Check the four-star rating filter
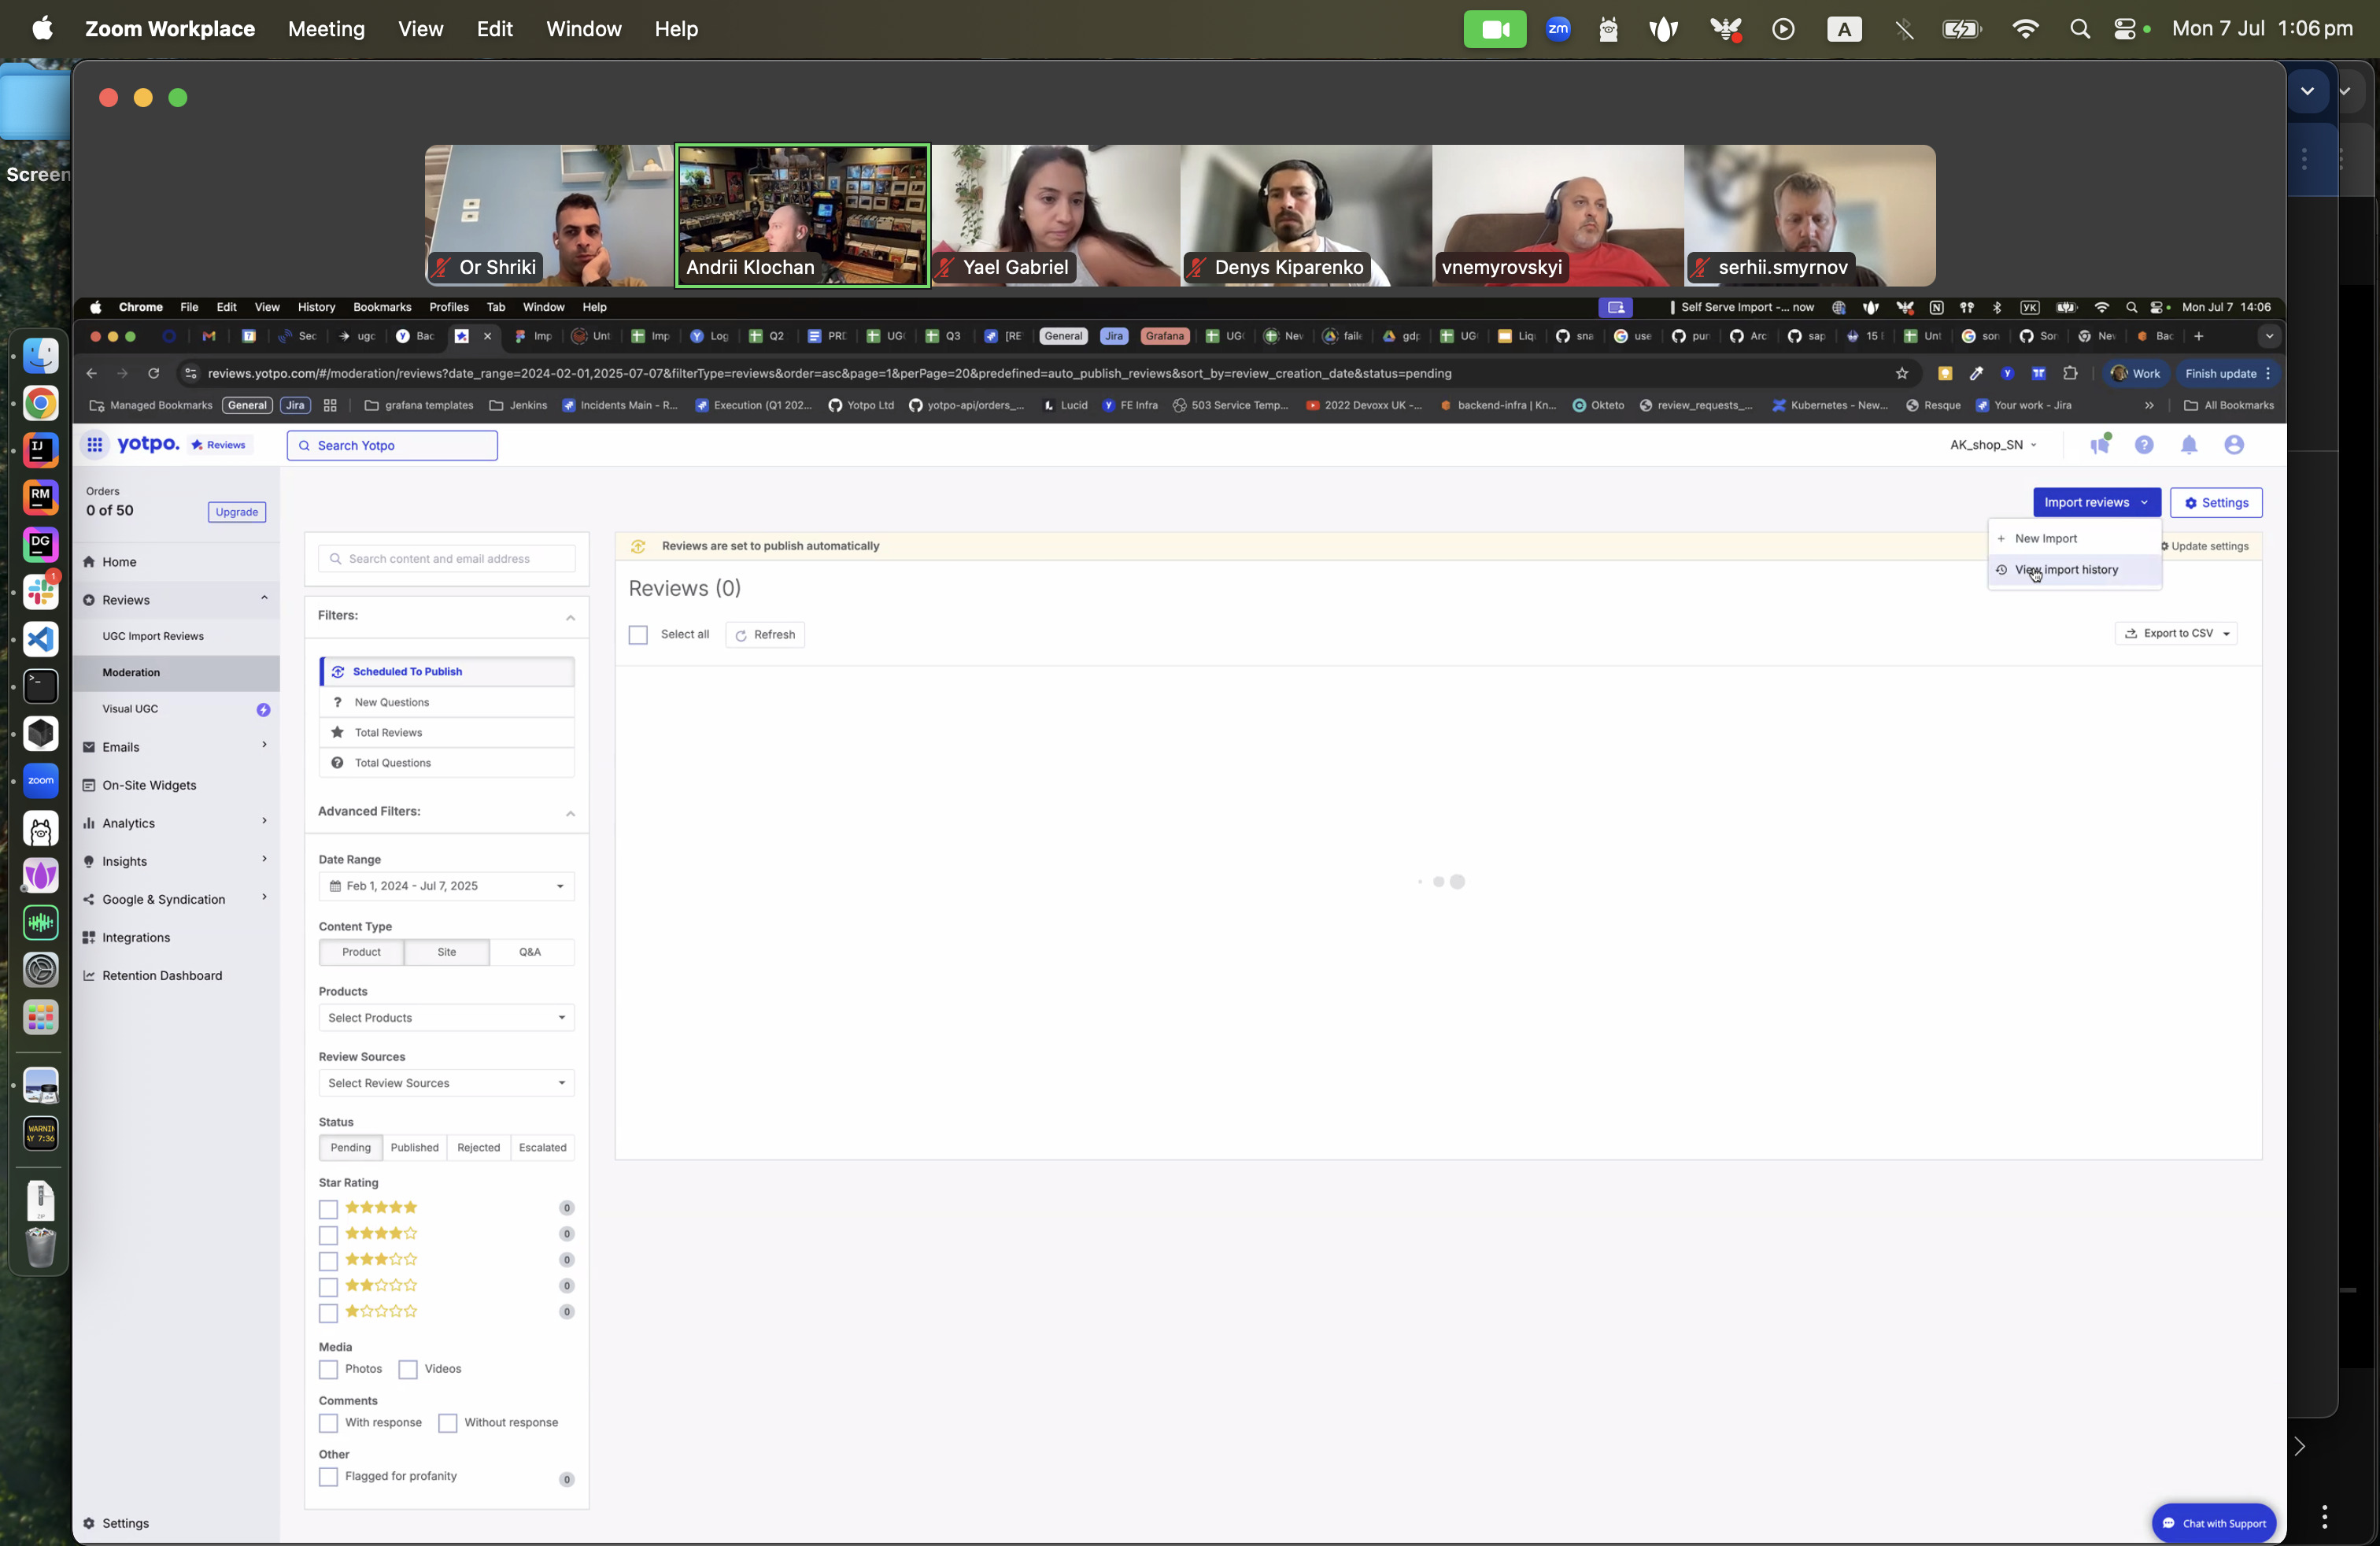The width and height of the screenshot is (2380, 1546). (328, 1235)
